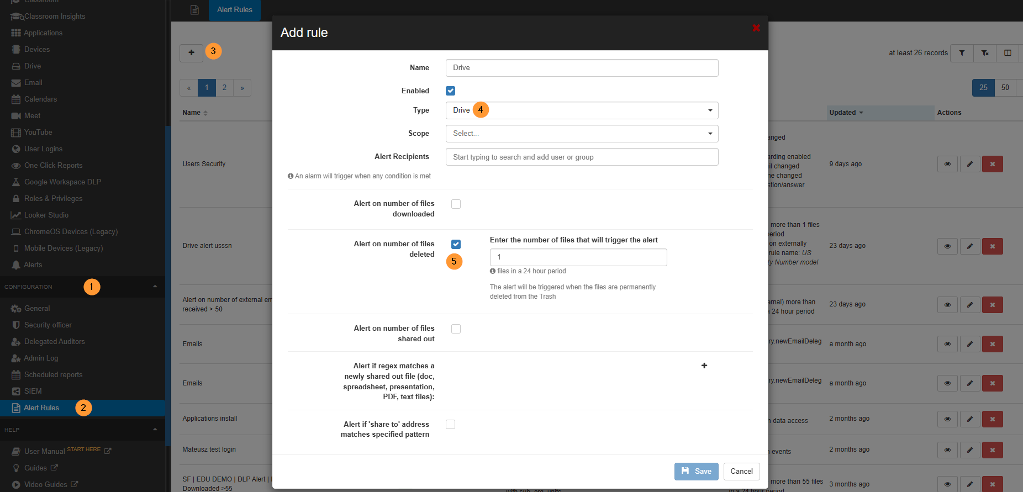
Task: Open the column layout icon
Action: pyautogui.click(x=1008, y=53)
